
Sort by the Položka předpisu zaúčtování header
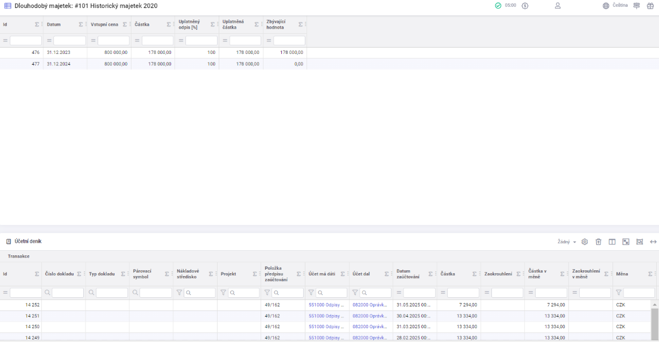276,274
